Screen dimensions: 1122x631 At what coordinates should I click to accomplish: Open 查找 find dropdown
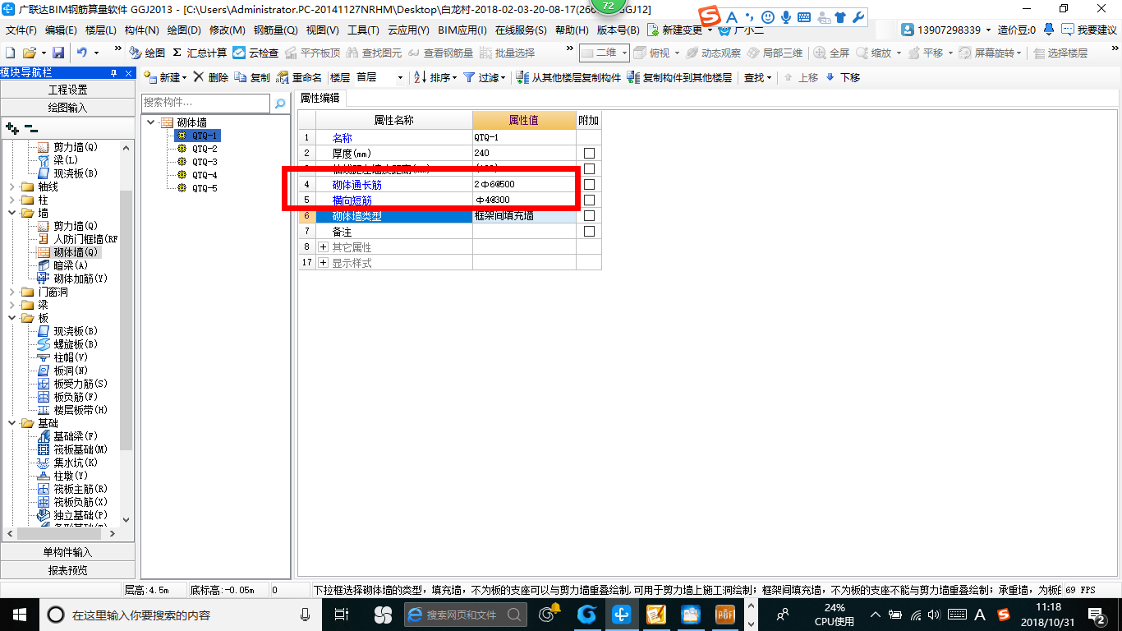click(x=757, y=77)
